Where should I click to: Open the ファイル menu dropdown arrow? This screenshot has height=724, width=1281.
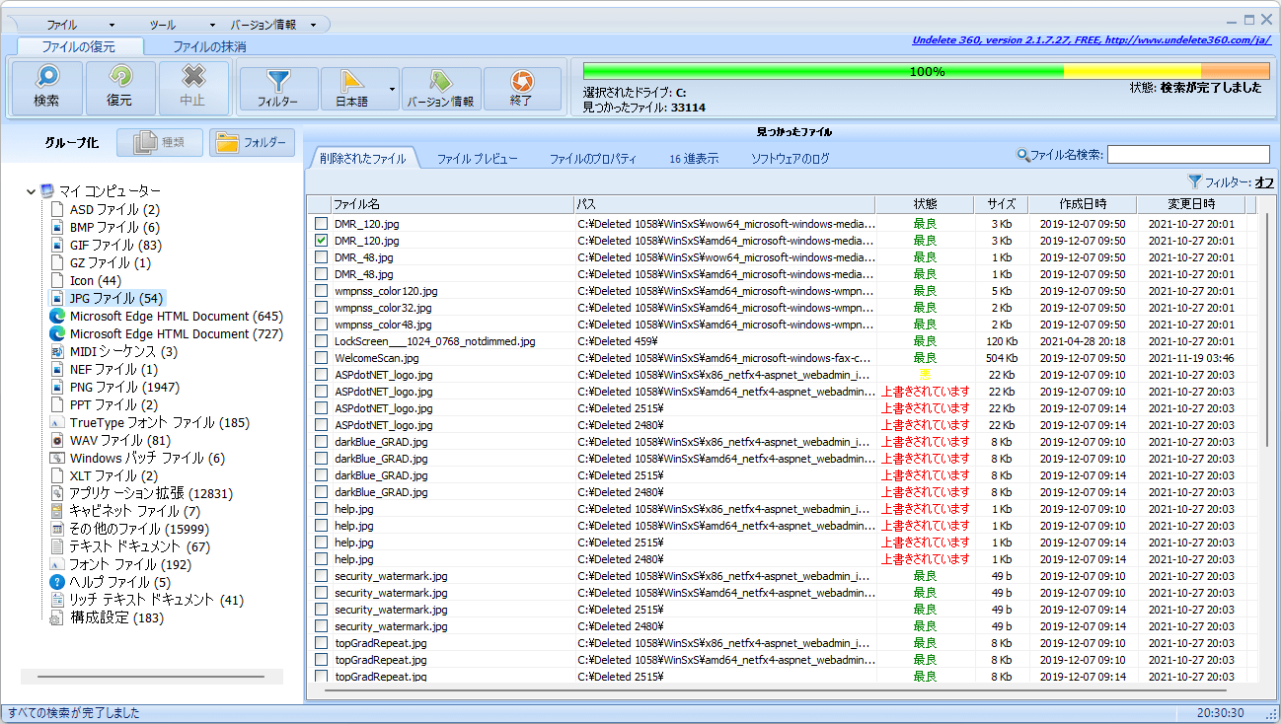click(x=112, y=25)
